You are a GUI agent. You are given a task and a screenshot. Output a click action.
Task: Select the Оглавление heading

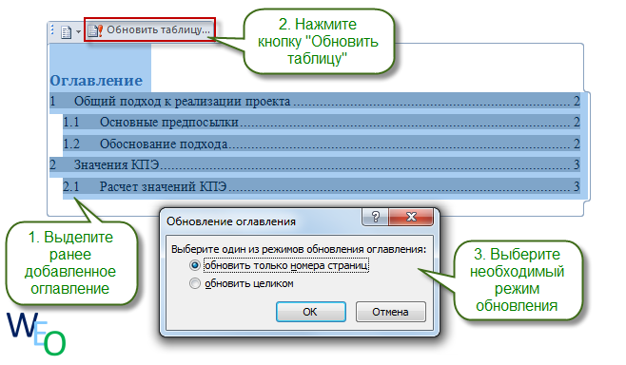pos(96,81)
